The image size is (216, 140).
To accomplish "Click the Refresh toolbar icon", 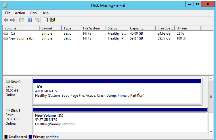I will (46, 20).
